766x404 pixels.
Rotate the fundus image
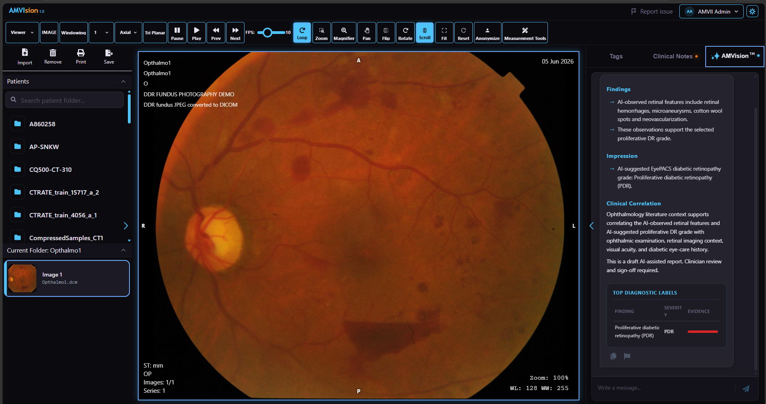tap(405, 33)
